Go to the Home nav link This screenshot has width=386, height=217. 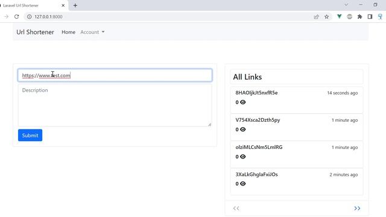68,32
